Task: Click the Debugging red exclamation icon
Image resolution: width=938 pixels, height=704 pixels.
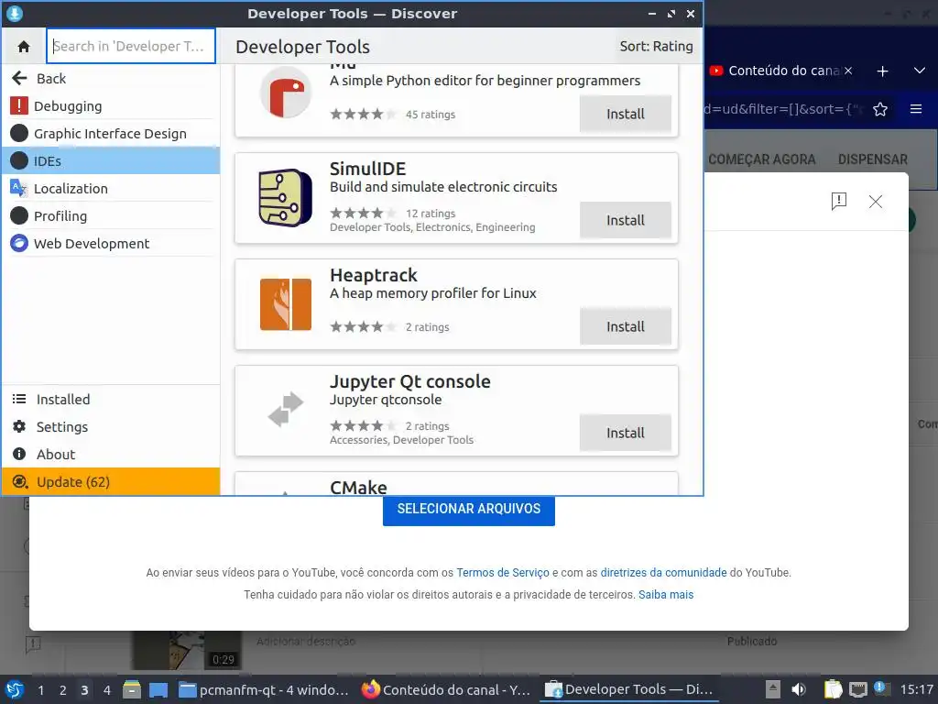Action: (19, 106)
